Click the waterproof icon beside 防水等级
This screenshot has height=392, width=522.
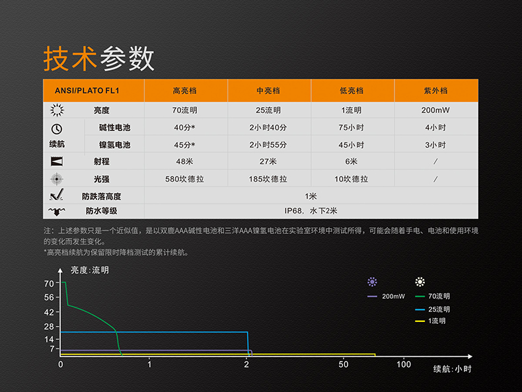pos(57,211)
